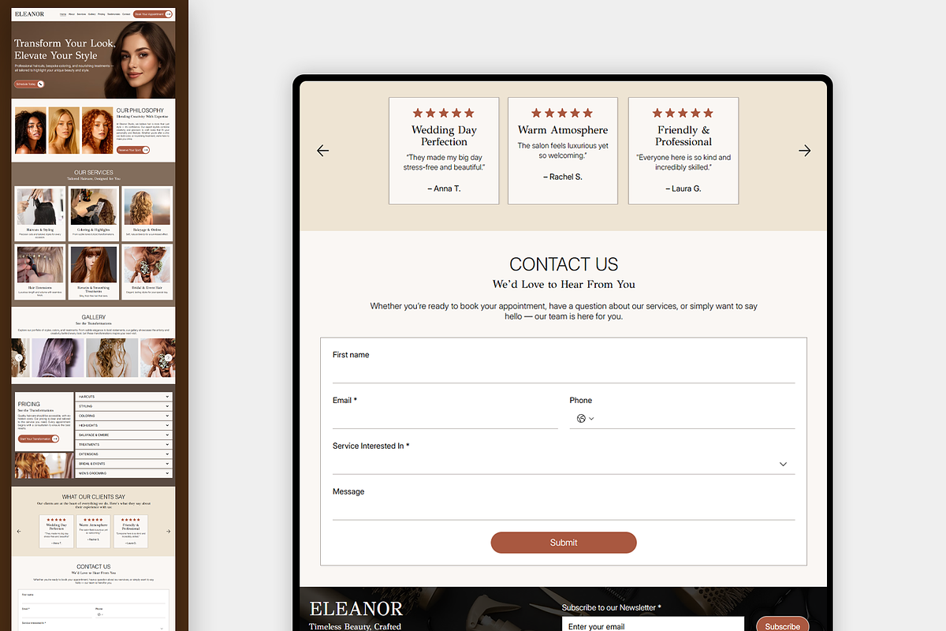Open the Balayage & Ombre service card
This screenshot has height=631, width=946.
pyautogui.click(x=147, y=214)
